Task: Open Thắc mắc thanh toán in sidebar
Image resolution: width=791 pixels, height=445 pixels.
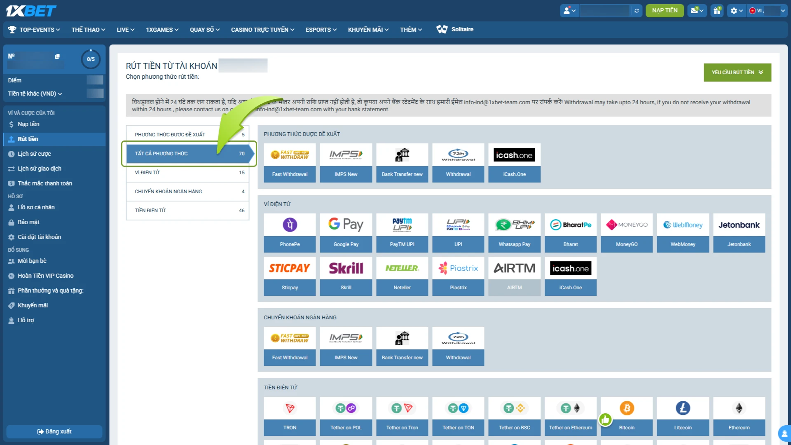Action: (54, 183)
